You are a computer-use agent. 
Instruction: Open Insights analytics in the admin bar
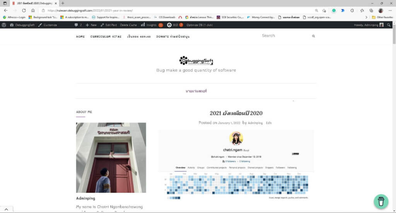(x=152, y=25)
